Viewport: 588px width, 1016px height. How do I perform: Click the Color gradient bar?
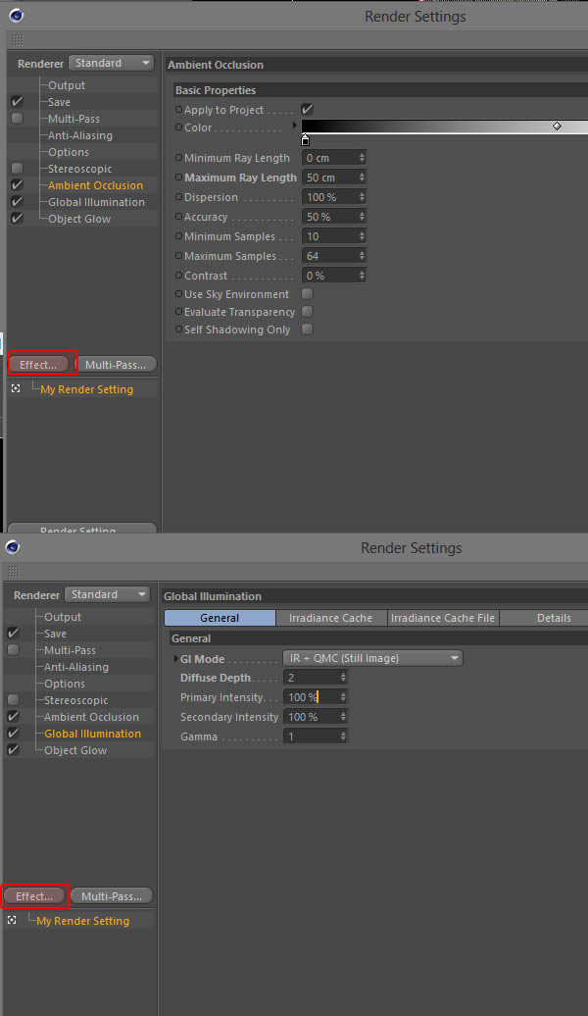pos(444,126)
